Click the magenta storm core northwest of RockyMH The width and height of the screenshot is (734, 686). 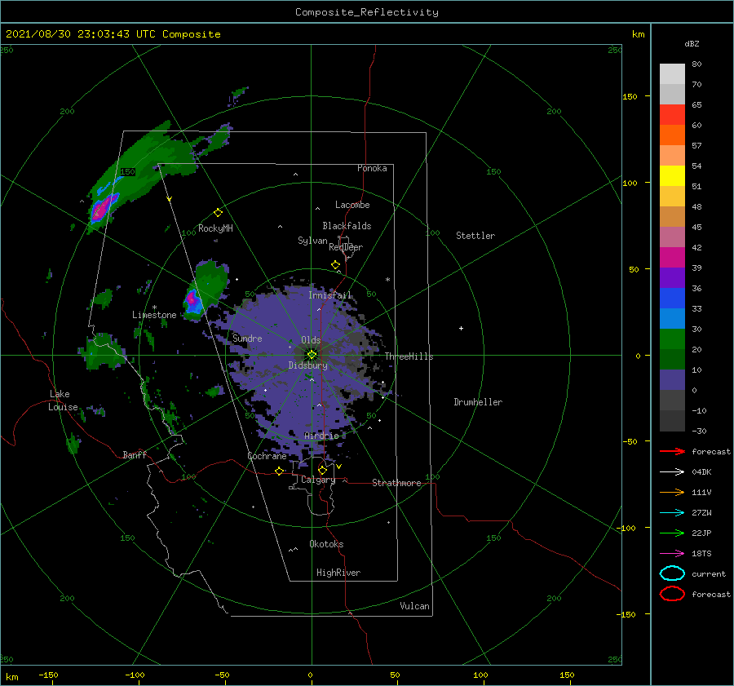(102, 208)
